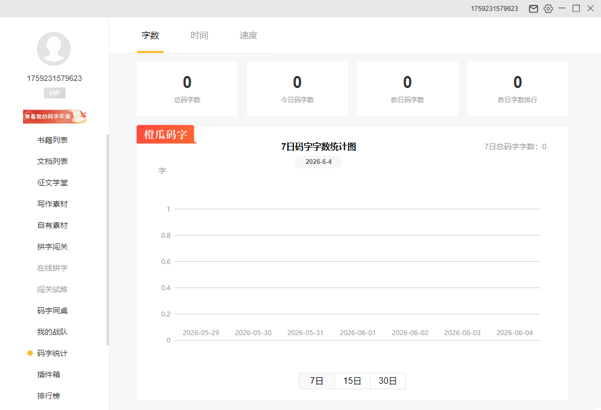Click the user avatar picture

tap(54, 49)
